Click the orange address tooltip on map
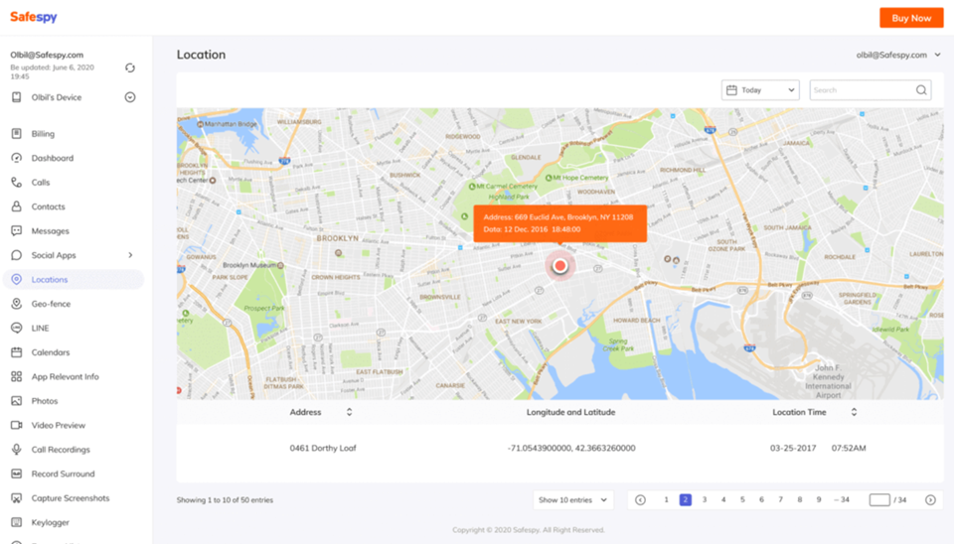The width and height of the screenshot is (954, 544). (559, 223)
